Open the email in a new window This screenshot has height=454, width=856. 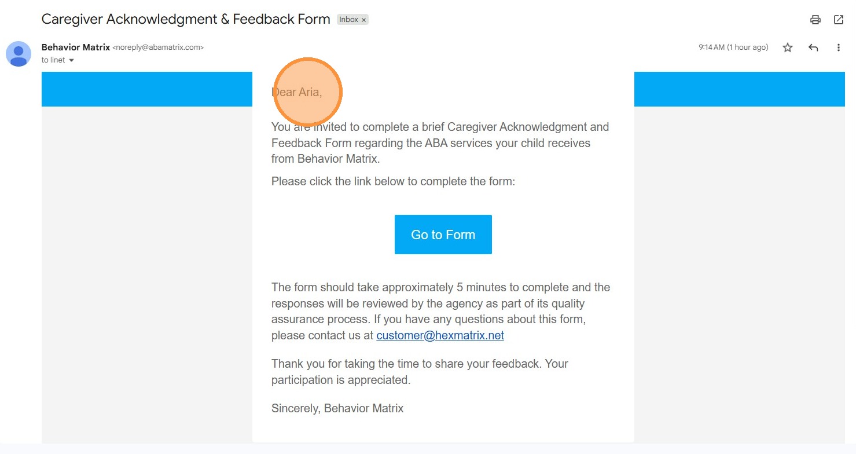839,20
